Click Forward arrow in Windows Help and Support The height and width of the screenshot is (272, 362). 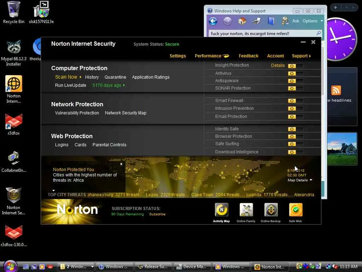[x=227, y=21]
